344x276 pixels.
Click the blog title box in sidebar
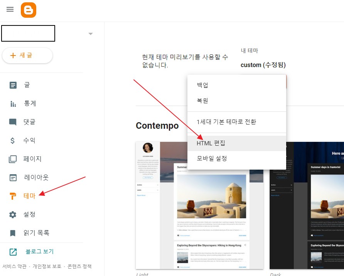28,33
